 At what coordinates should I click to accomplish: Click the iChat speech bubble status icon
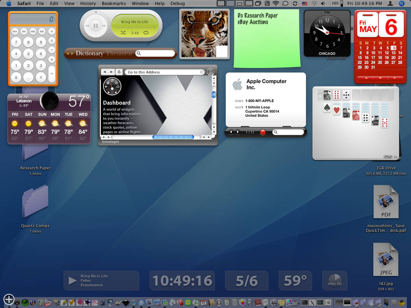[285, 4]
